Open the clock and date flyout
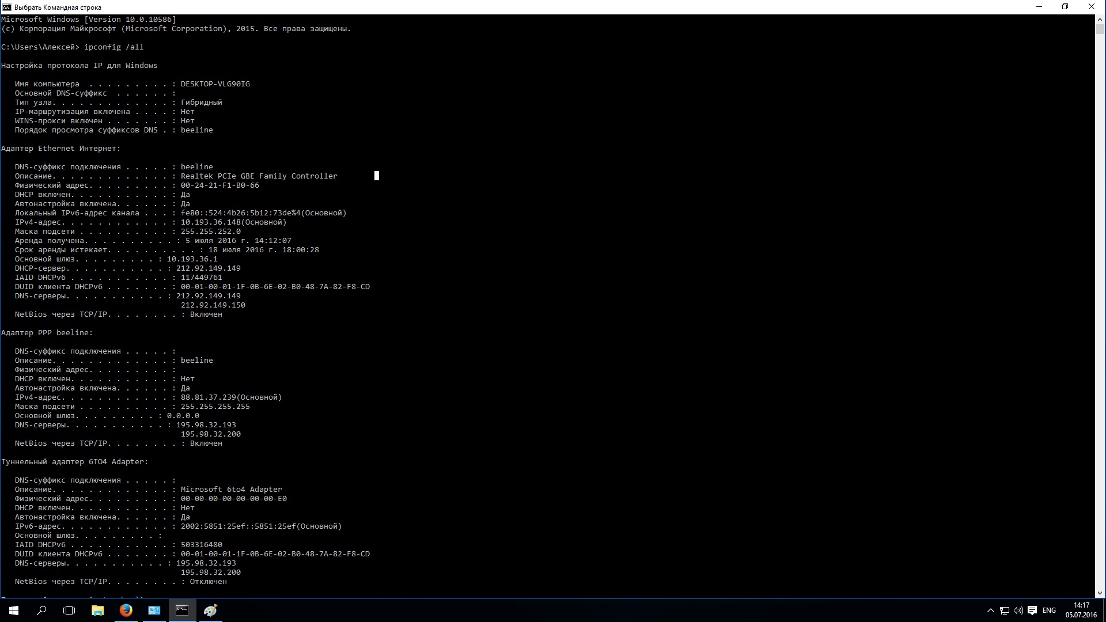The image size is (1106, 622). click(1081, 610)
